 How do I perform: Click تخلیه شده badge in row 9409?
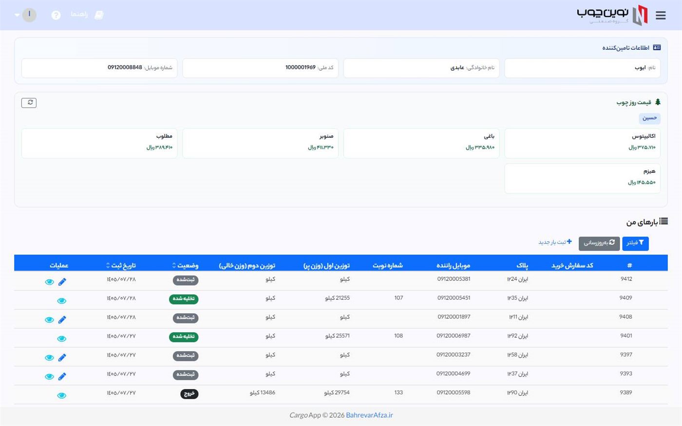coord(184,299)
